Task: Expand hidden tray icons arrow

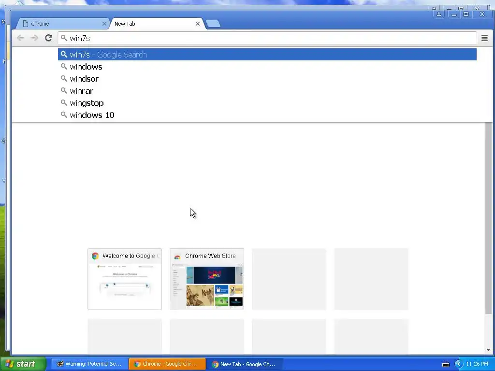Action: coord(458,364)
